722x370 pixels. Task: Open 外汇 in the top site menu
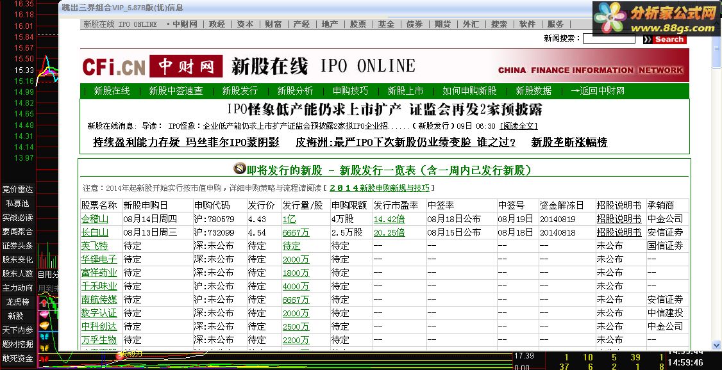click(471, 24)
